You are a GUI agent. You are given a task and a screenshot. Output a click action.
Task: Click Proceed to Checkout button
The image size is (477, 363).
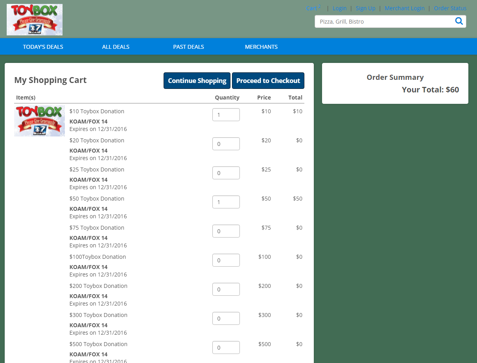(268, 81)
